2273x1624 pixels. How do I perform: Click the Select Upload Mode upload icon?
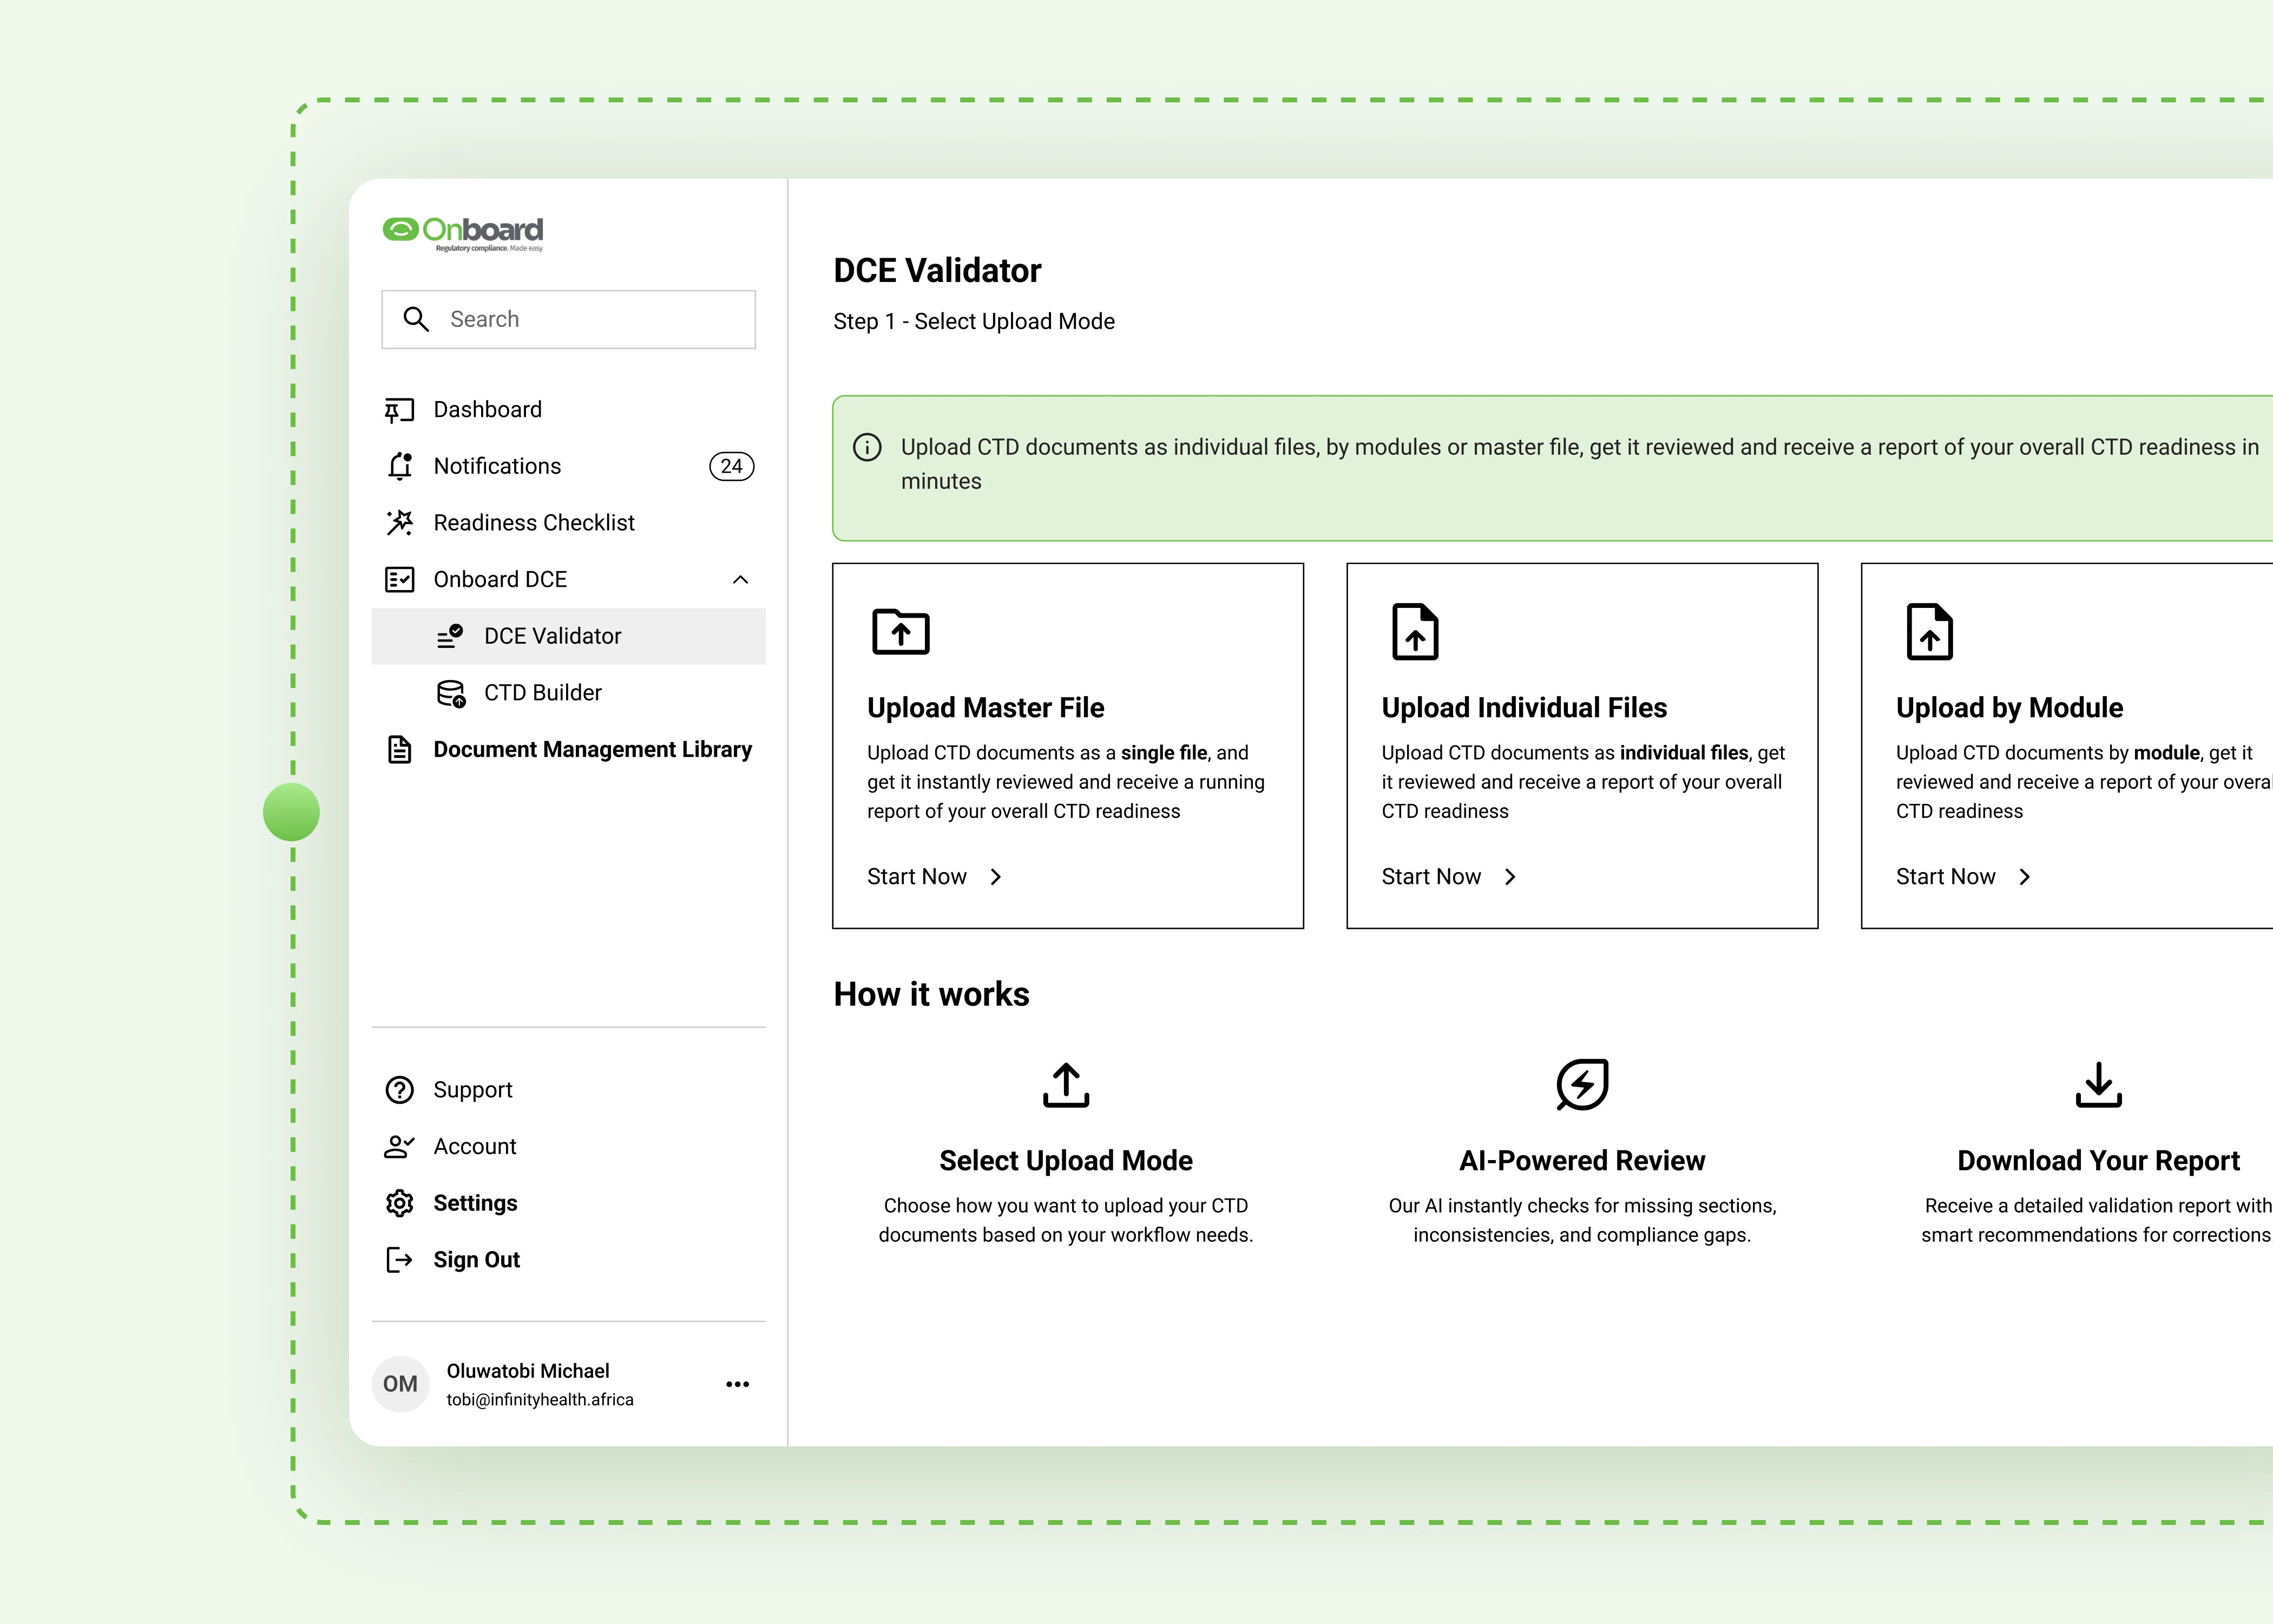pos(1066,1085)
